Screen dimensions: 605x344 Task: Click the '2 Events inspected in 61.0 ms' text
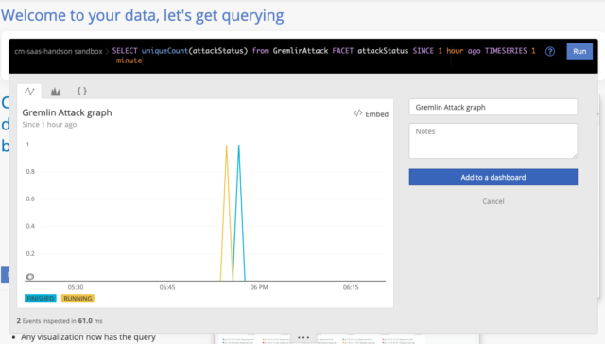[60, 321]
